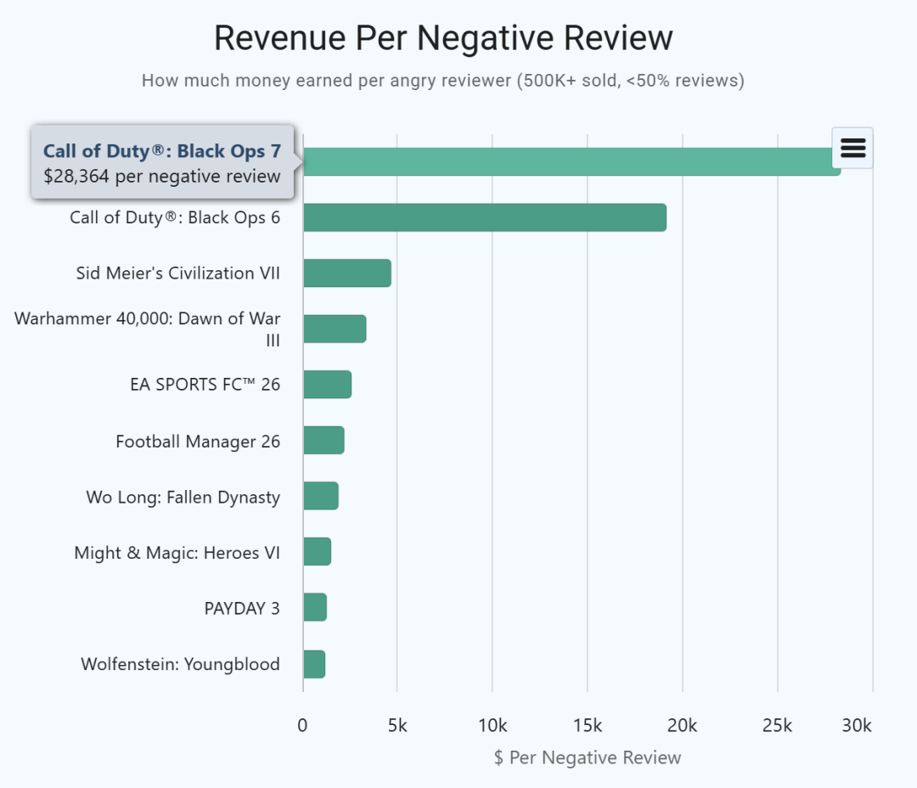The width and height of the screenshot is (917, 788).
Task: Select the Might & Magic: Heroes VI bar
Action: (x=317, y=552)
